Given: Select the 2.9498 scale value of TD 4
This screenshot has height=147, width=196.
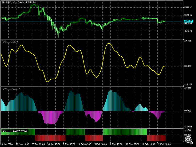Looking at the screenshot, I should pos(188,88).
